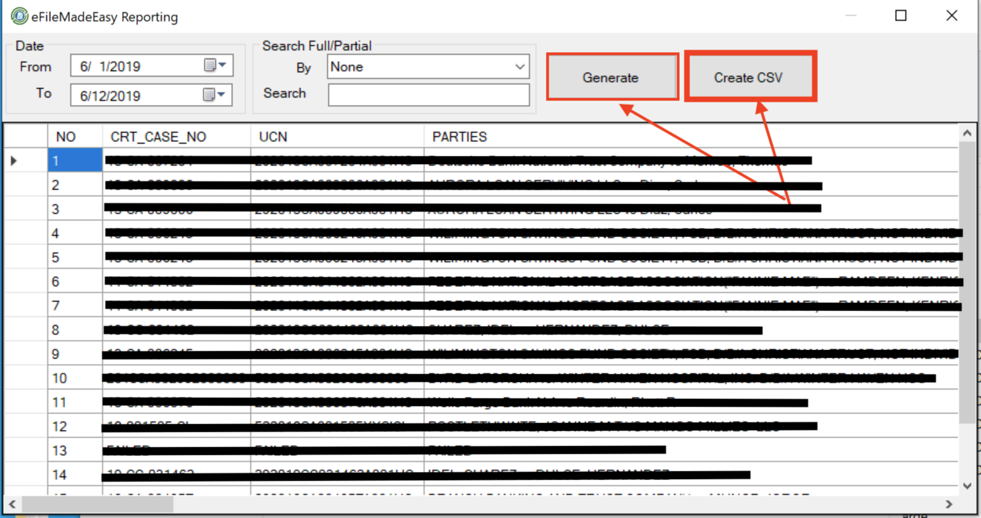Click the horizontal scrollbar thumb
The image size is (981, 518).
point(98,504)
